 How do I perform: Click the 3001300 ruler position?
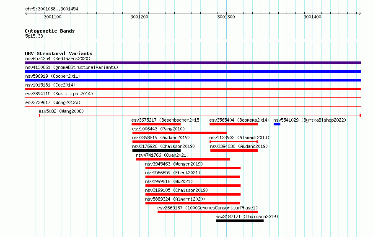226,17
